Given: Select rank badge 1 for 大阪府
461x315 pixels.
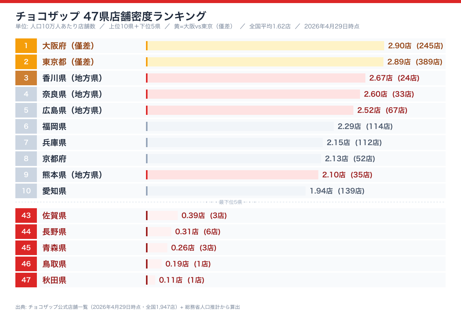Looking at the screenshot, I should point(26,46).
